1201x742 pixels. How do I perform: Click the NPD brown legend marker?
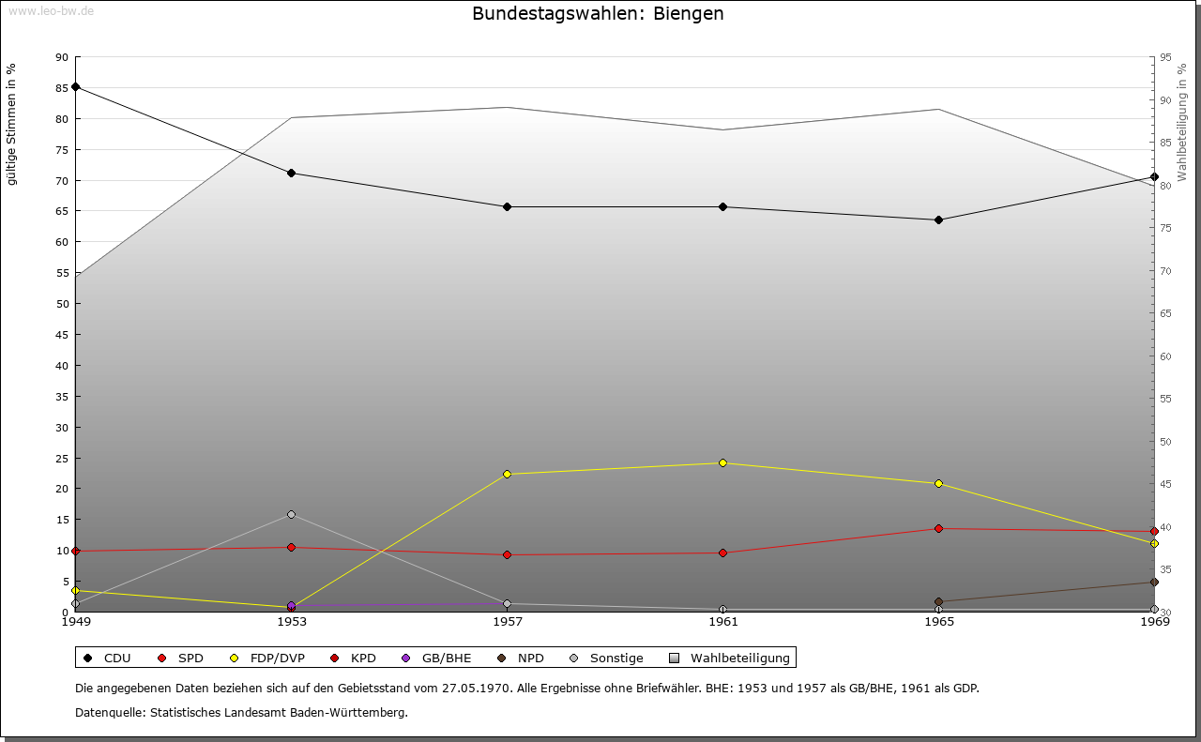[501, 658]
